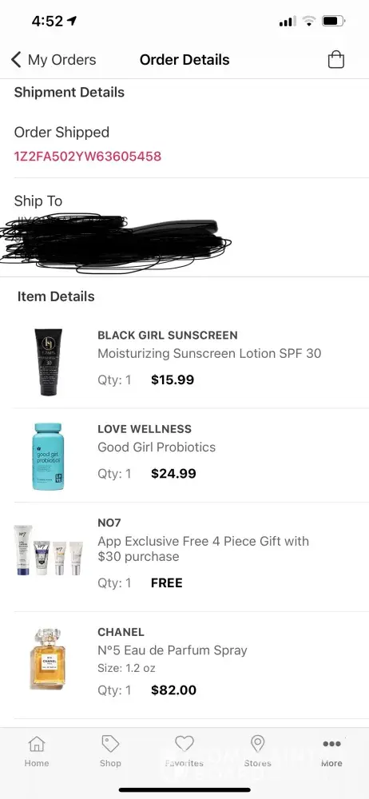The height and width of the screenshot is (799, 369).
Task: Go back to My Orders
Action: coord(54,60)
